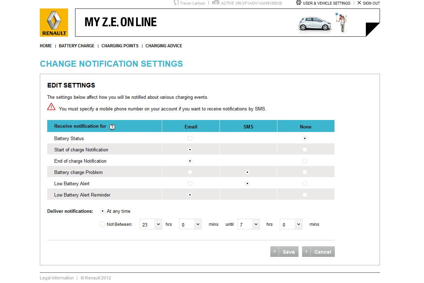Click the SIGN OUT link
The image size is (424, 283).
[x=371, y=3]
